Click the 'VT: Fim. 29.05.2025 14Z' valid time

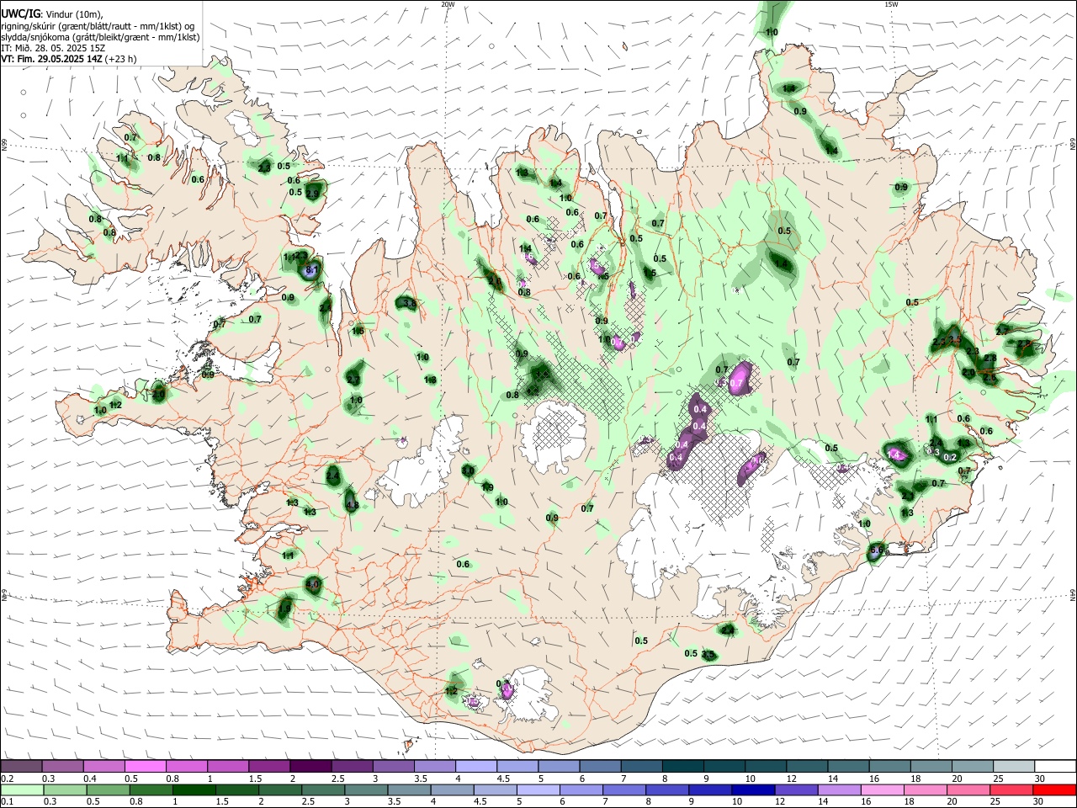click(51, 59)
